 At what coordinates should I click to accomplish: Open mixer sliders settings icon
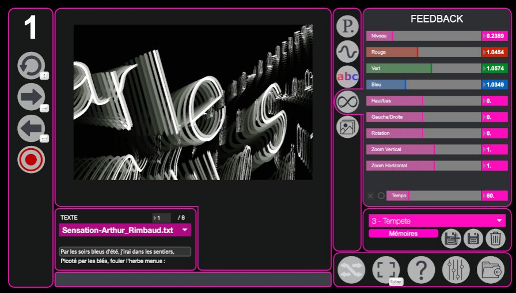coord(456,270)
